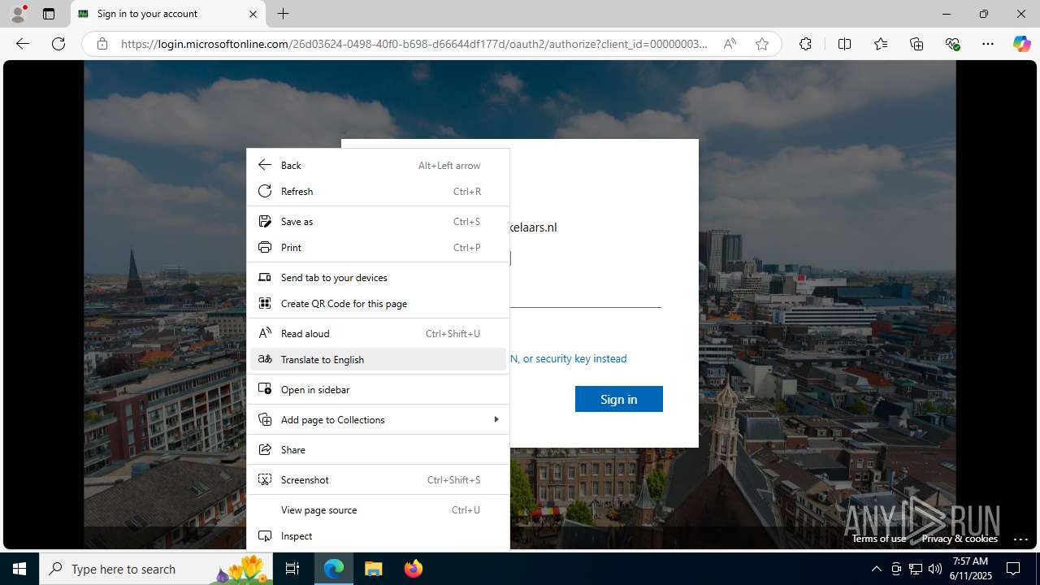Select Share in the context menu
Screen dimensions: 1040x585
pos(378,449)
